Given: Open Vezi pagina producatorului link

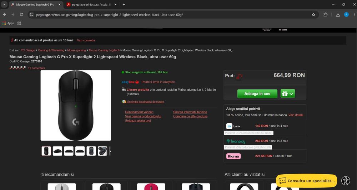Looking at the screenshot, I should point(143,116).
